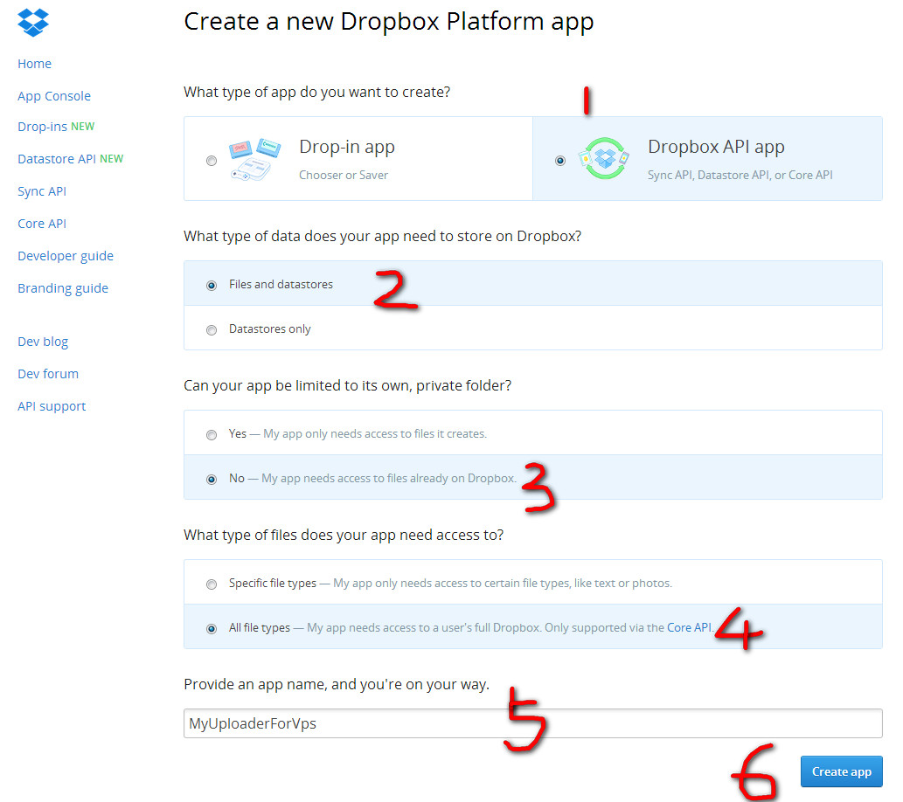Click the Dropbox logo icon
903x802 pixels.
point(33,23)
